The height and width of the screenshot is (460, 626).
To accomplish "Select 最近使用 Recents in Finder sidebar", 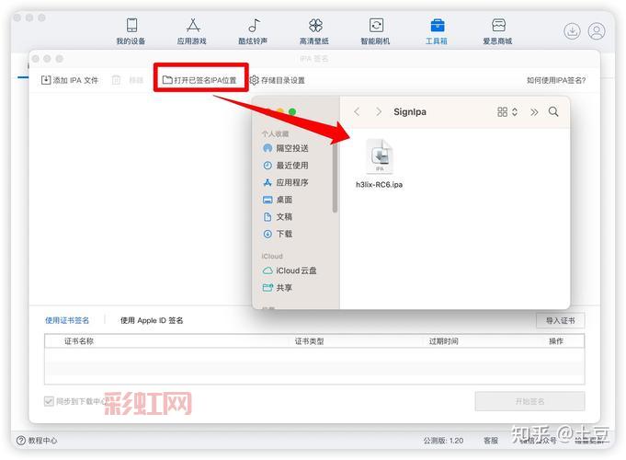I will [286, 166].
